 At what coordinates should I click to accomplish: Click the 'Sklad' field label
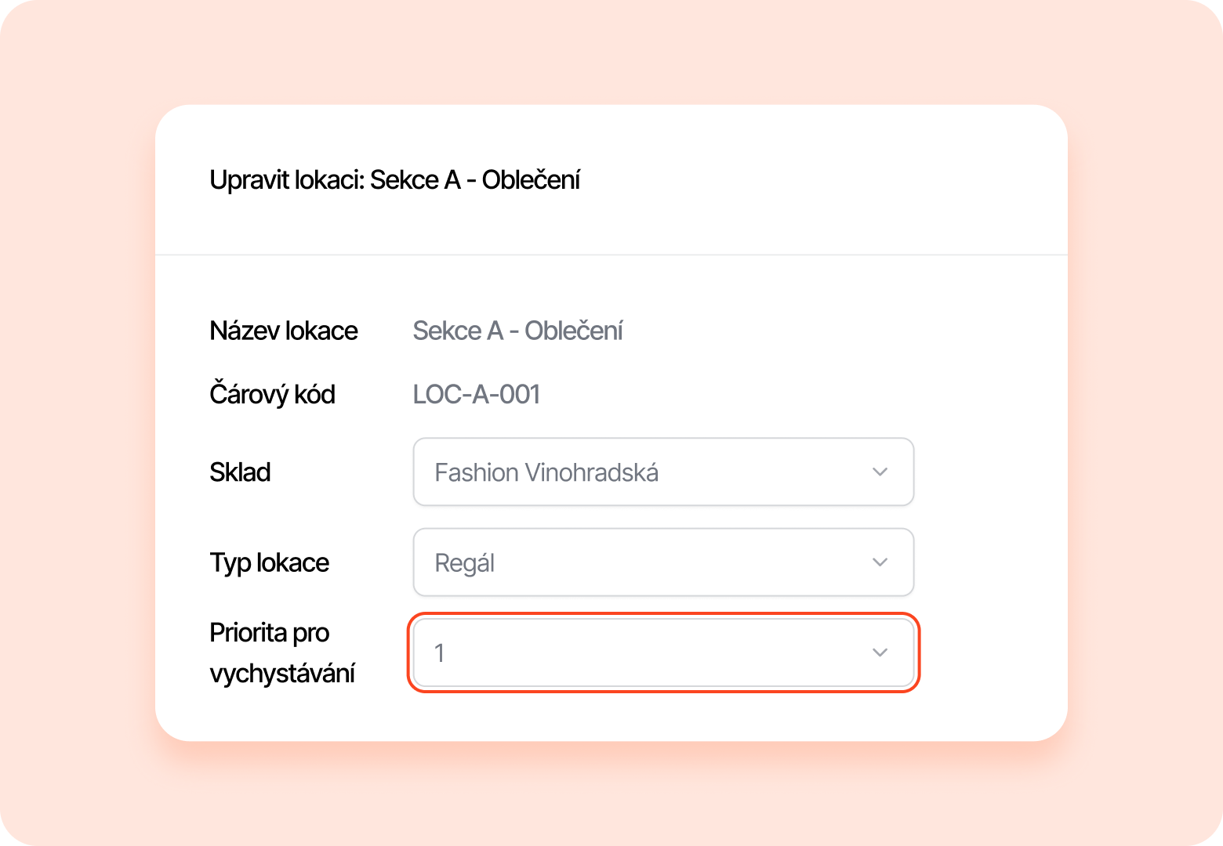[240, 472]
